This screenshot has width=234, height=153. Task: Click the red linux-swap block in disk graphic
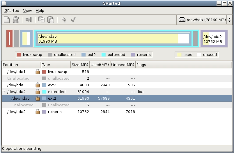[x=9, y=39]
